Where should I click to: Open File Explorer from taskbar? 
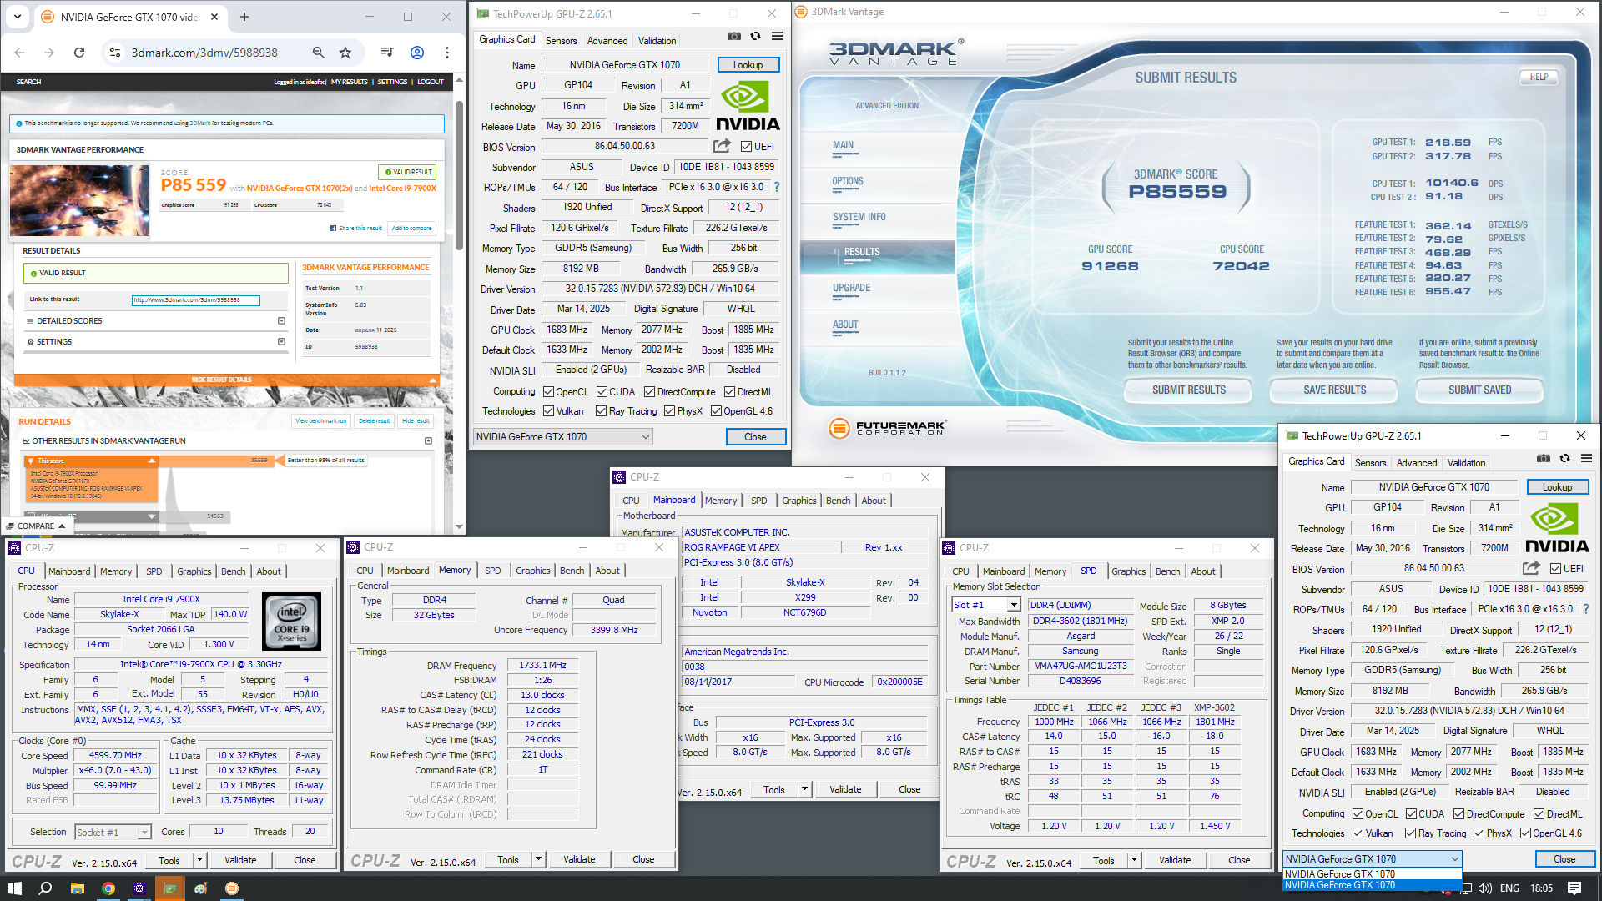click(x=77, y=888)
